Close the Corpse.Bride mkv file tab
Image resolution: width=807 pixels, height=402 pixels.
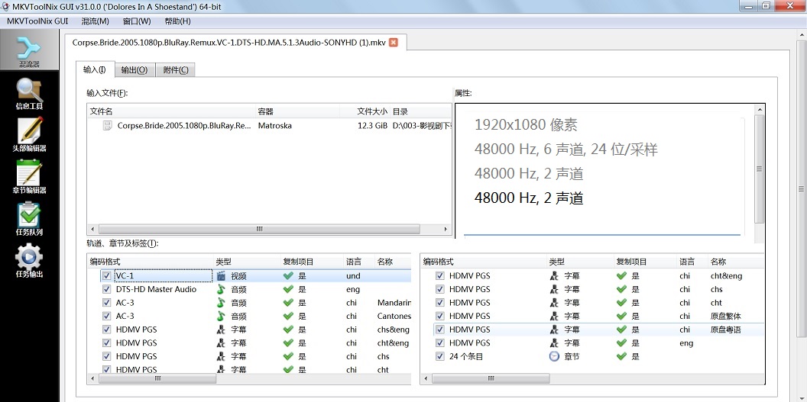pos(394,43)
